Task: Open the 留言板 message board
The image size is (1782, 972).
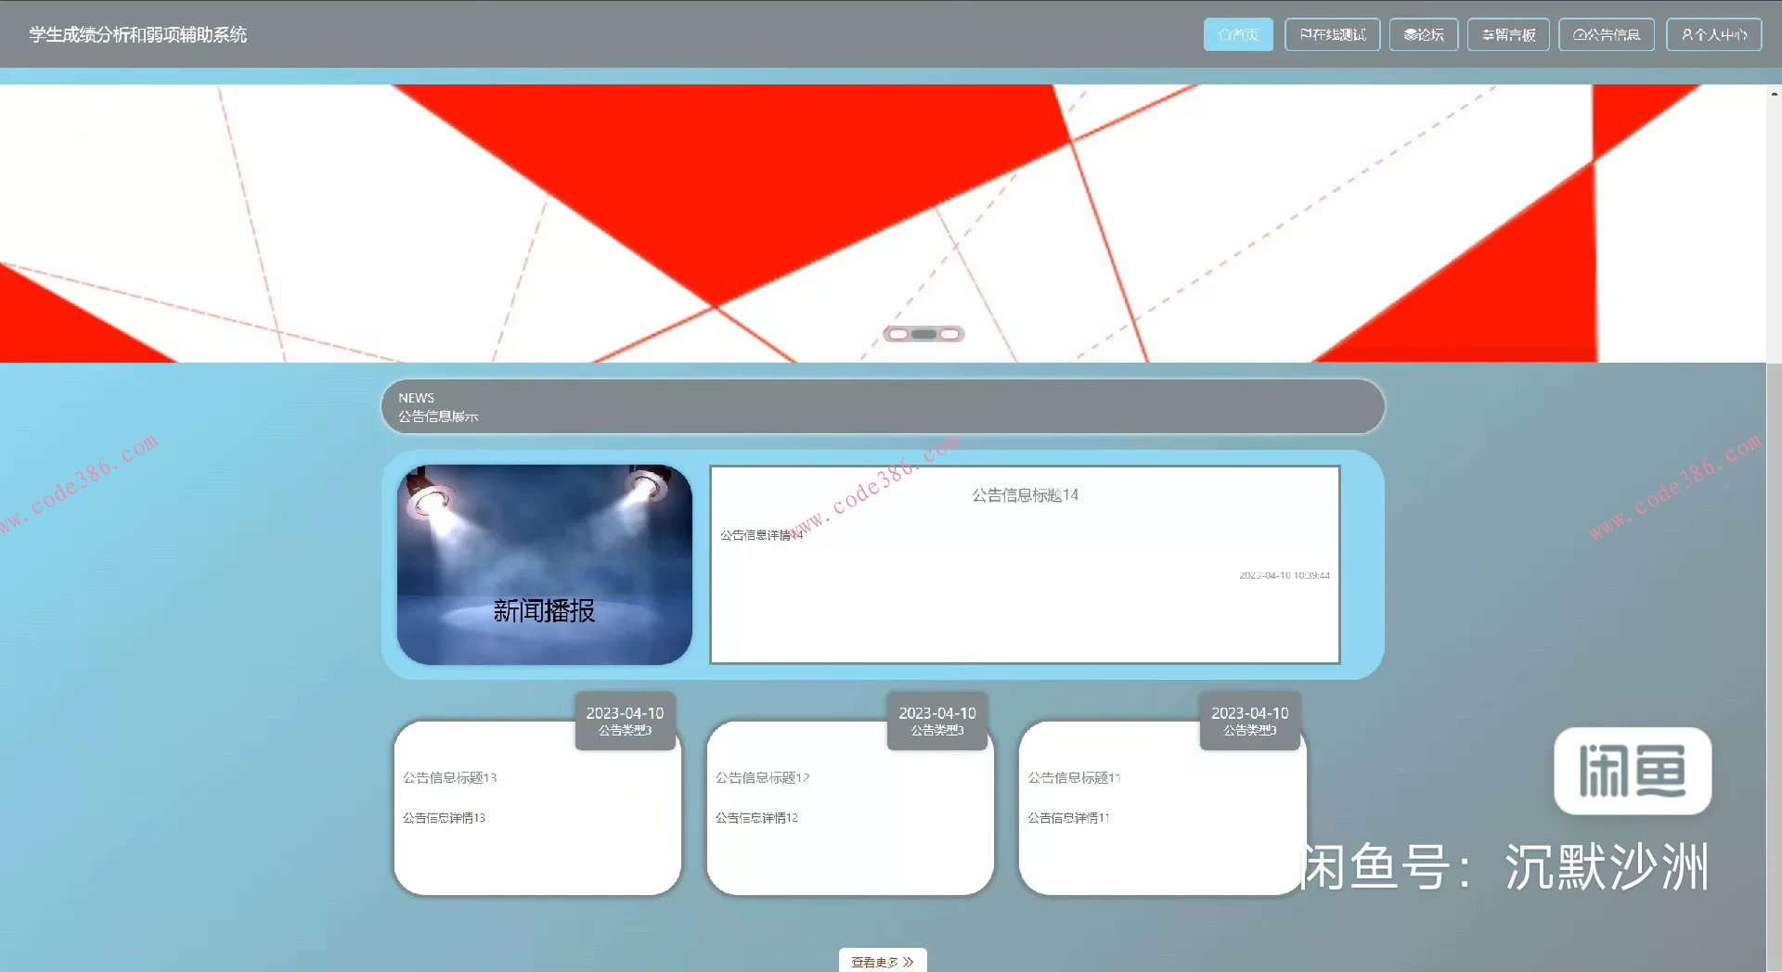Action: (1508, 34)
